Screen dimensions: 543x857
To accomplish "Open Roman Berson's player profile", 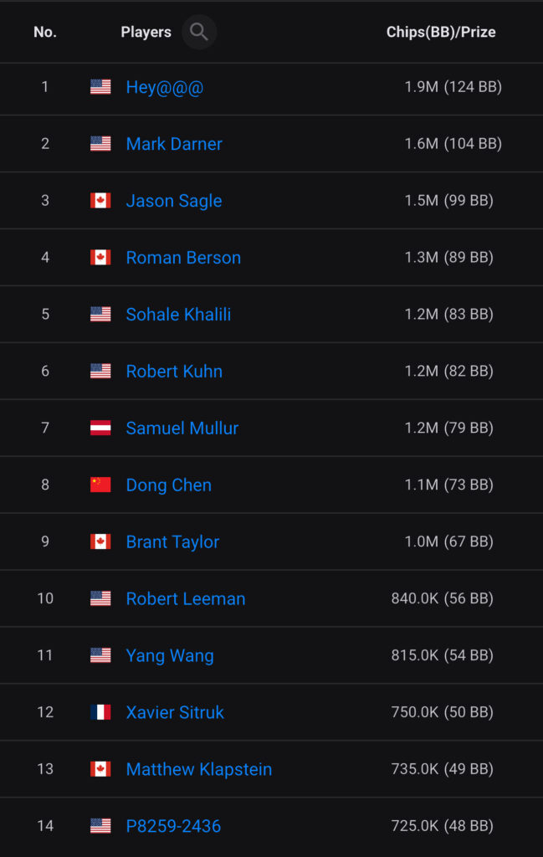I will click(183, 258).
